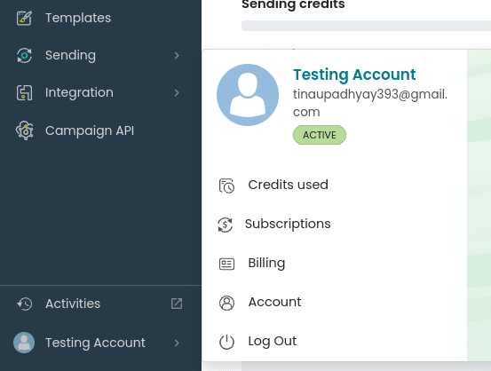Open Campaign API page from sidebar
The image size is (491, 371).
90,130
